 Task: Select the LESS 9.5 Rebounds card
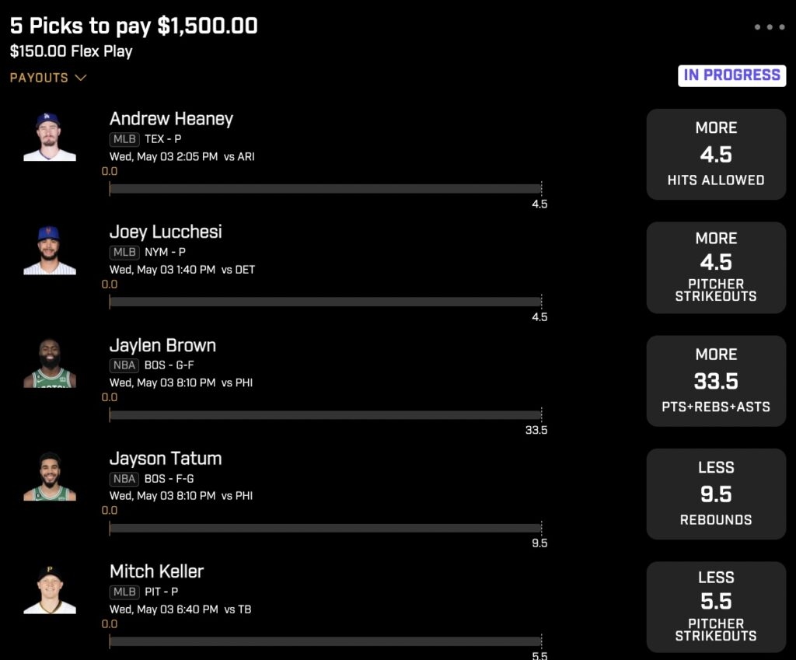coord(716,494)
